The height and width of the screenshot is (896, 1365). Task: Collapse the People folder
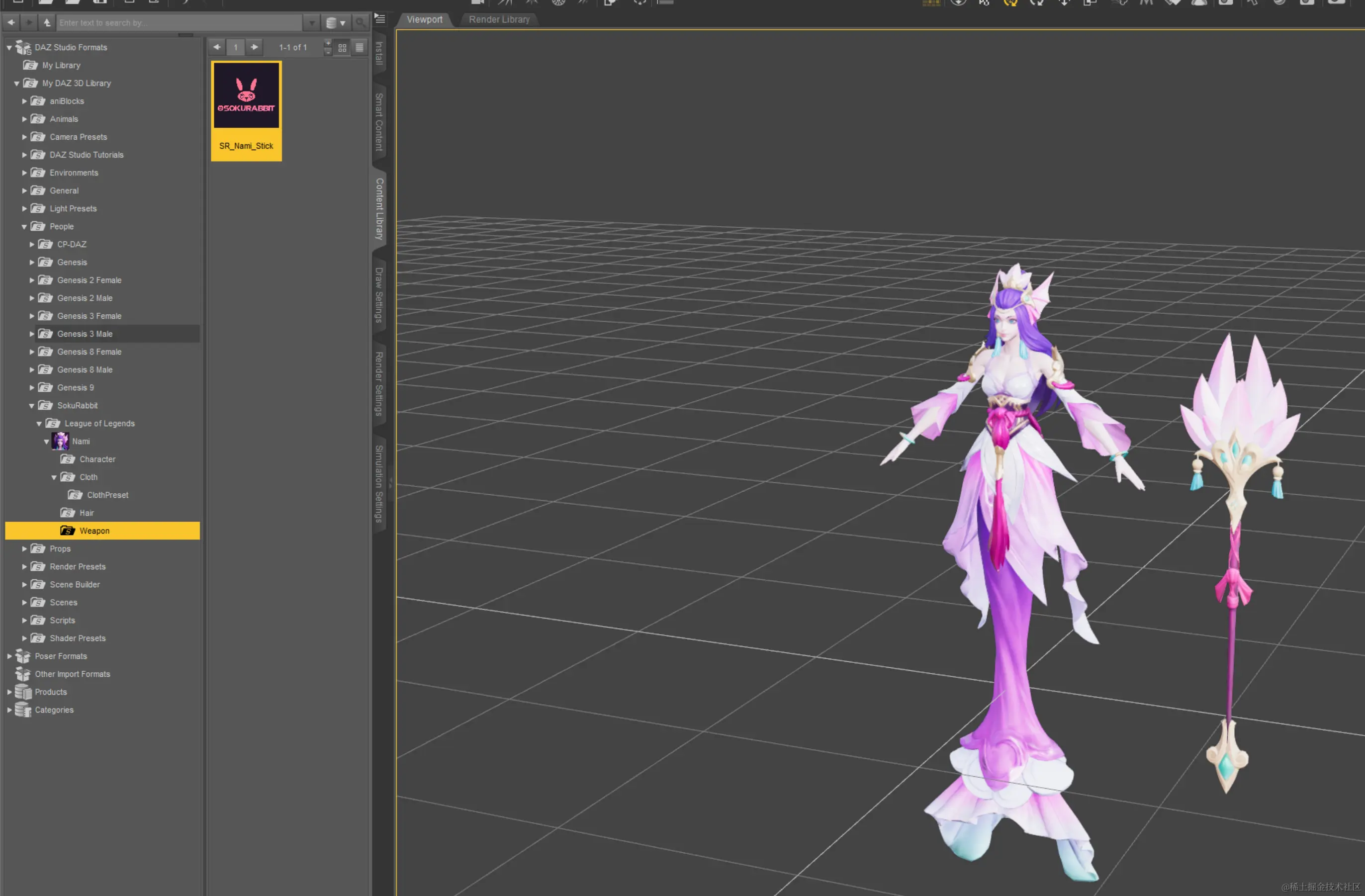25,227
